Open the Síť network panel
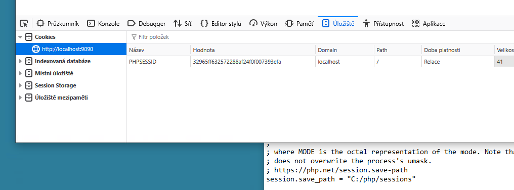This screenshot has width=514, height=190. coord(183,24)
